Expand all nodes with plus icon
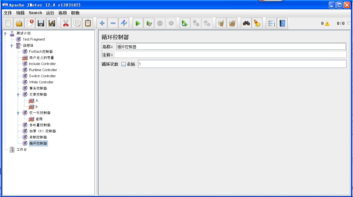353x197 pixels. [x=102, y=23]
